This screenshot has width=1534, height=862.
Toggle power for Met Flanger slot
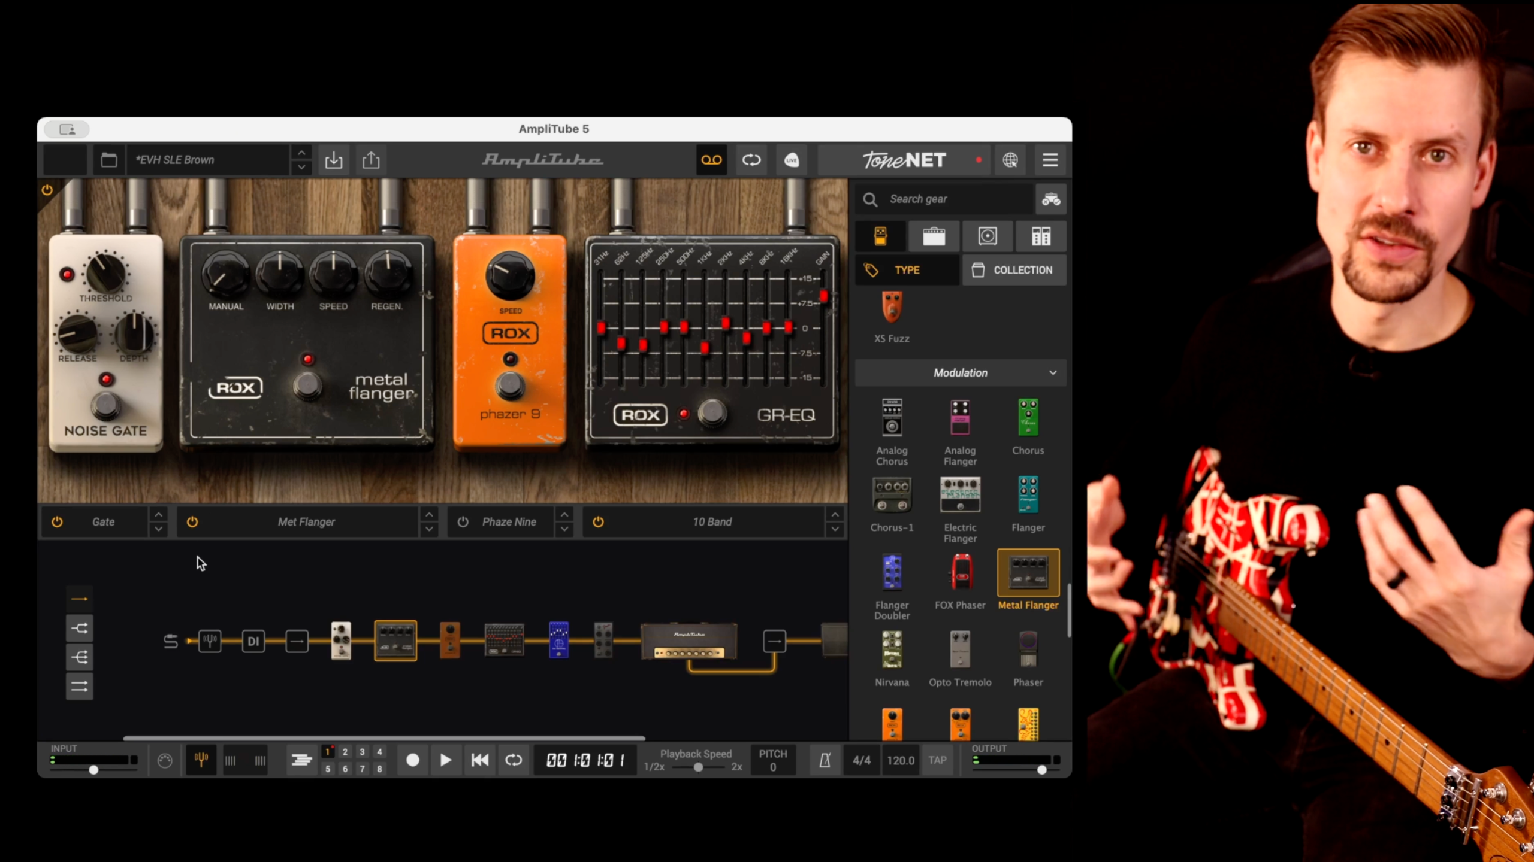pyautogui.click(x=192, y=522)
